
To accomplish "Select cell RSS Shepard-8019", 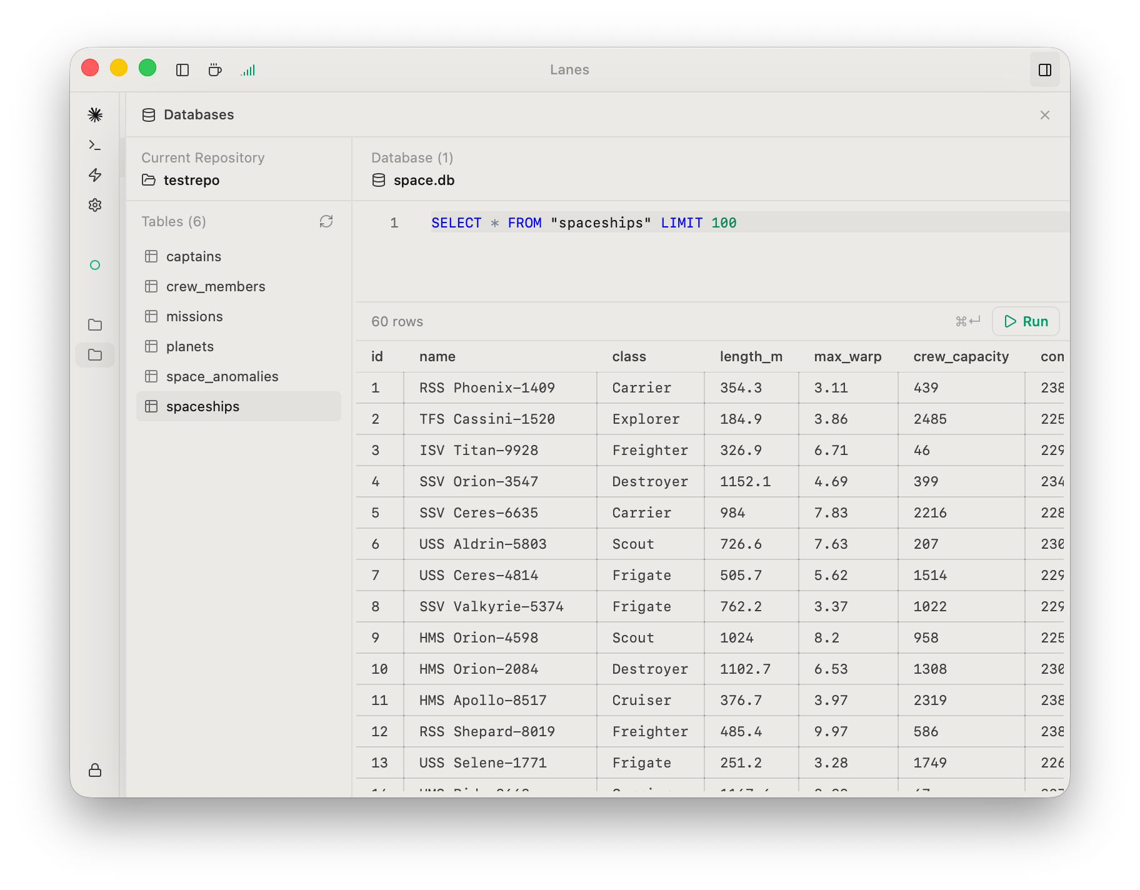I will (x=500, y=731).
